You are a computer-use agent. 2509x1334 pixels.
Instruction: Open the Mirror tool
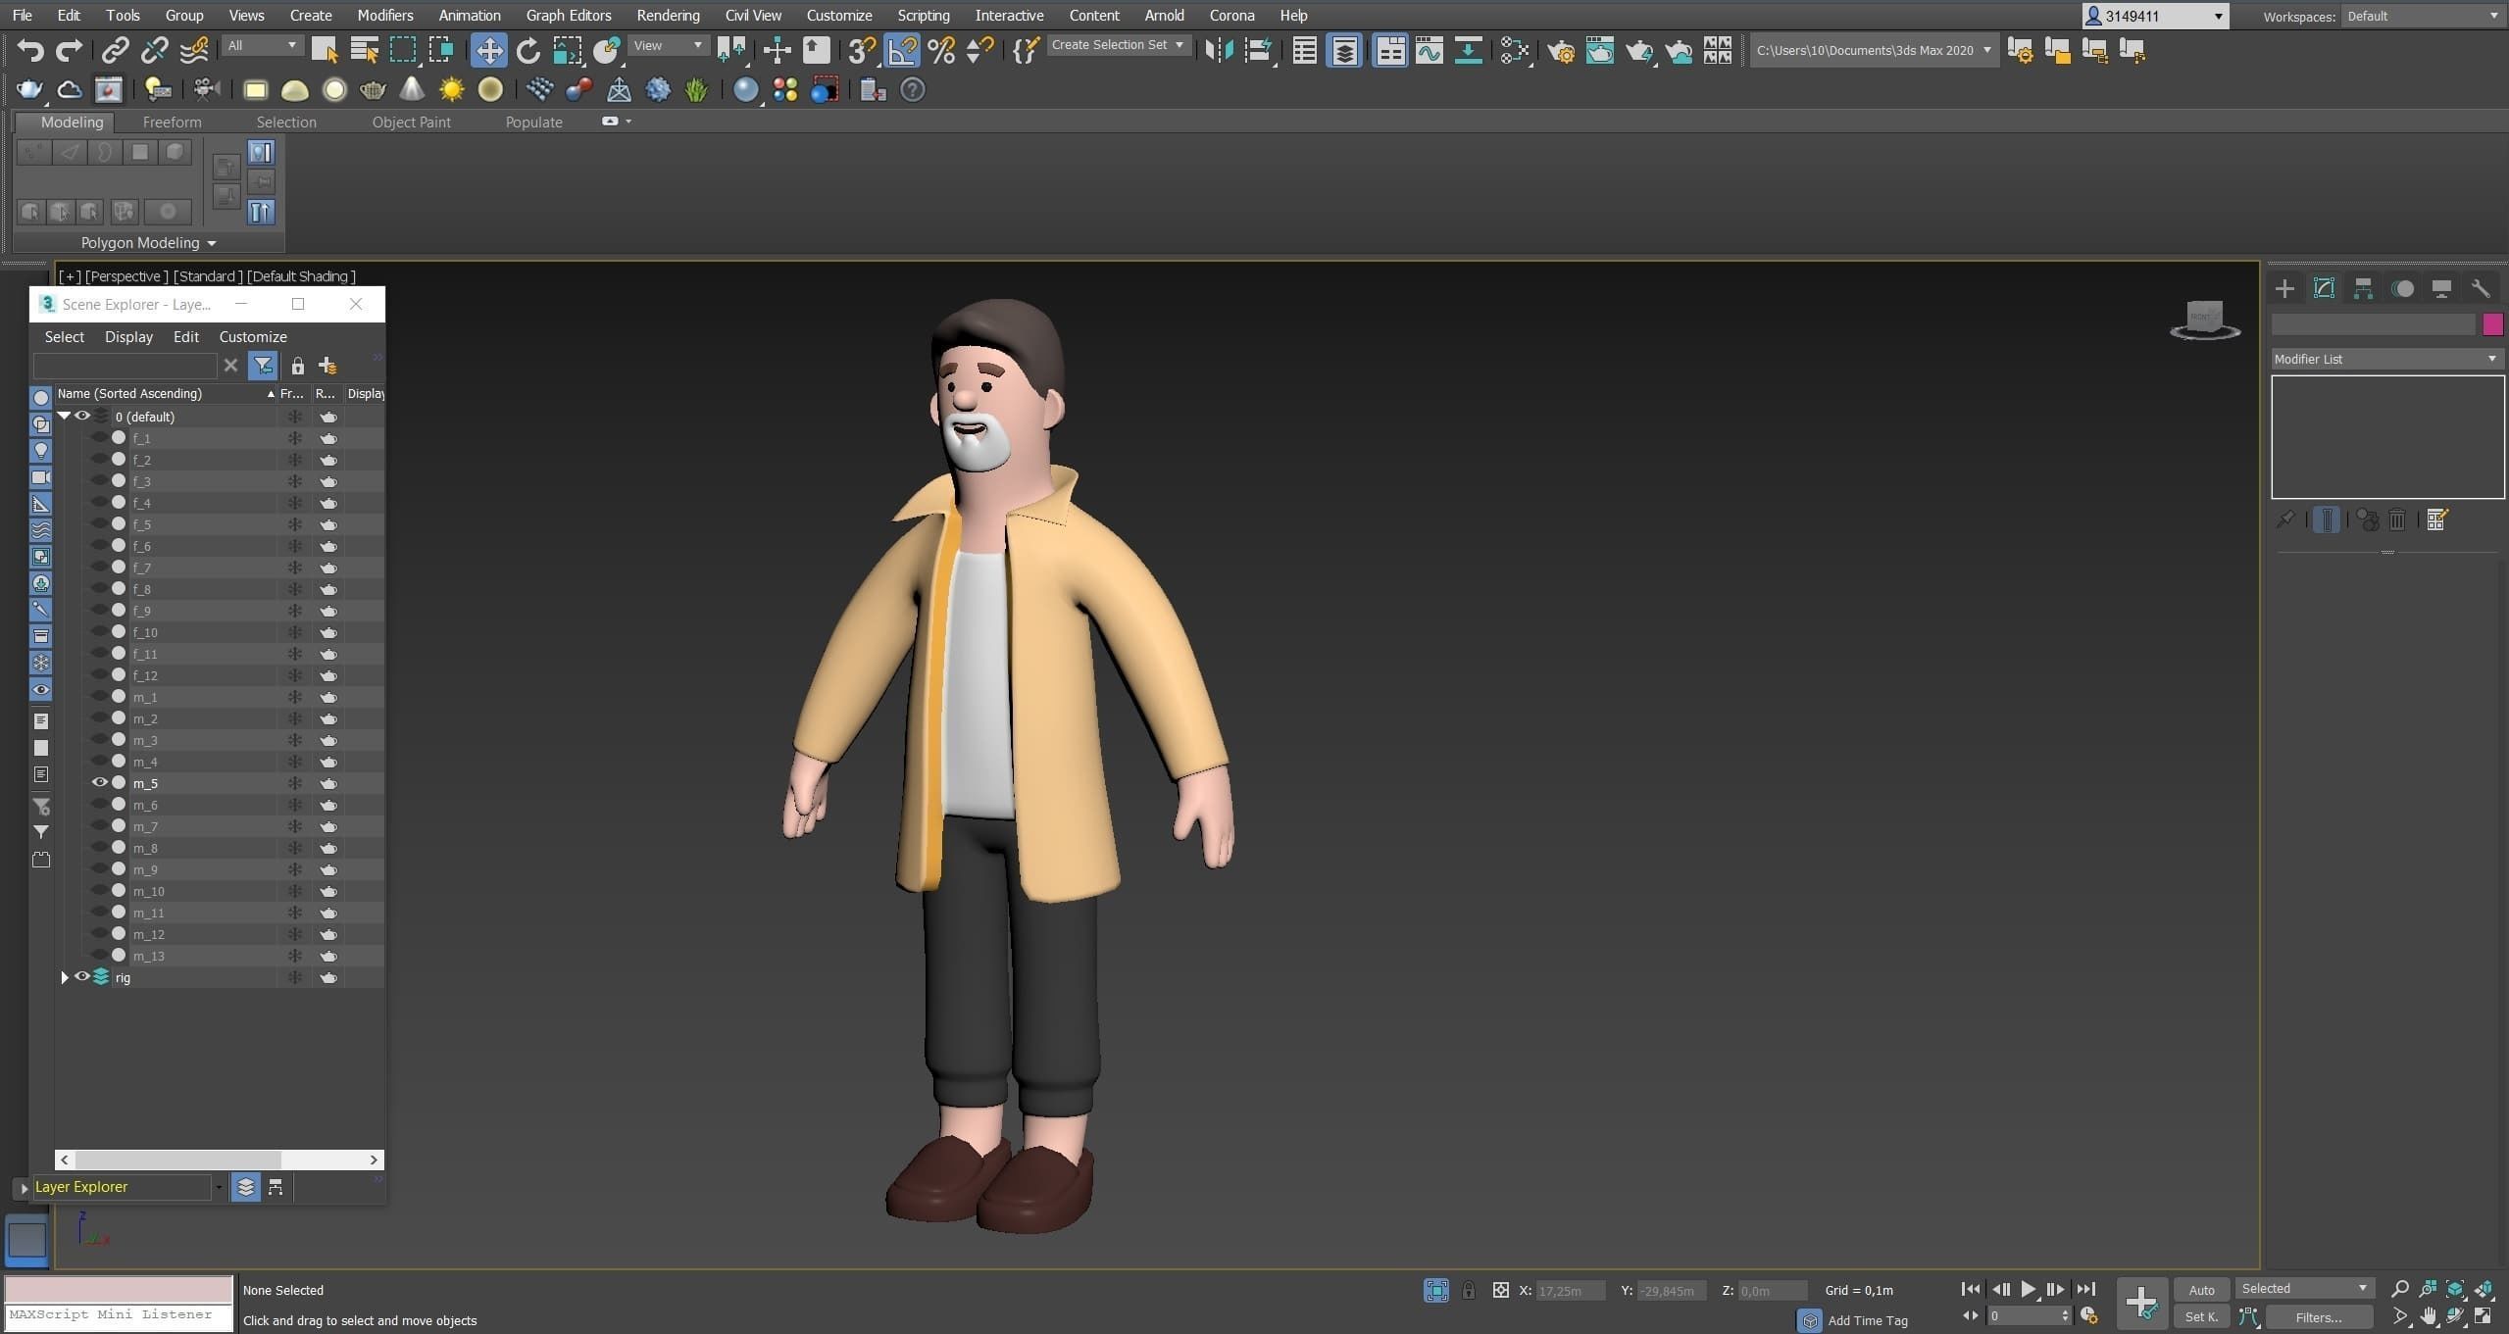(1219, 50)
